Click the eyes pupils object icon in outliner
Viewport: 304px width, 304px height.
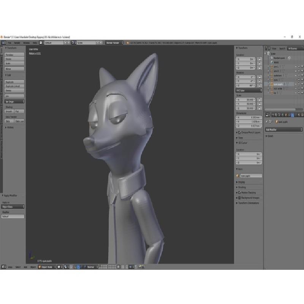272,84
